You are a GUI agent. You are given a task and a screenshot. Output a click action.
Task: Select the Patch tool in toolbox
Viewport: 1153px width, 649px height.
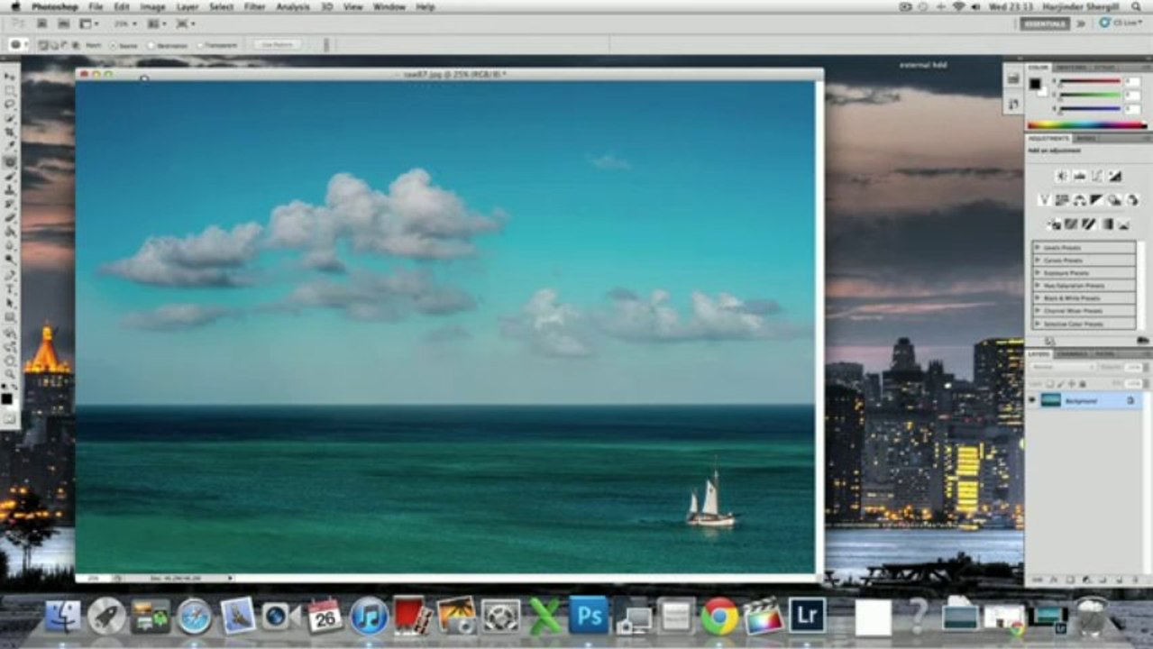(10, 161)
